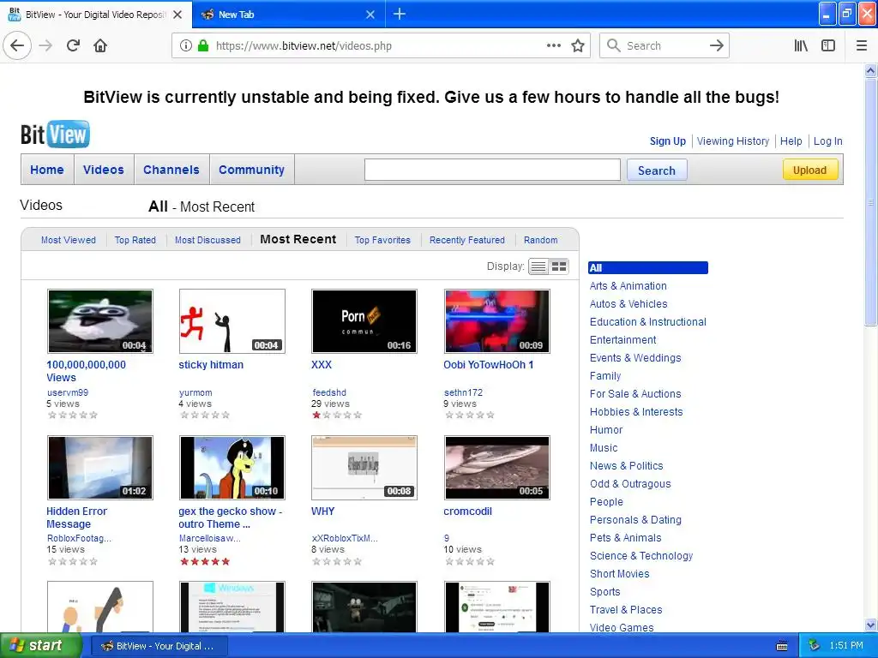Open the Community navigation tab

coord(251,170)
